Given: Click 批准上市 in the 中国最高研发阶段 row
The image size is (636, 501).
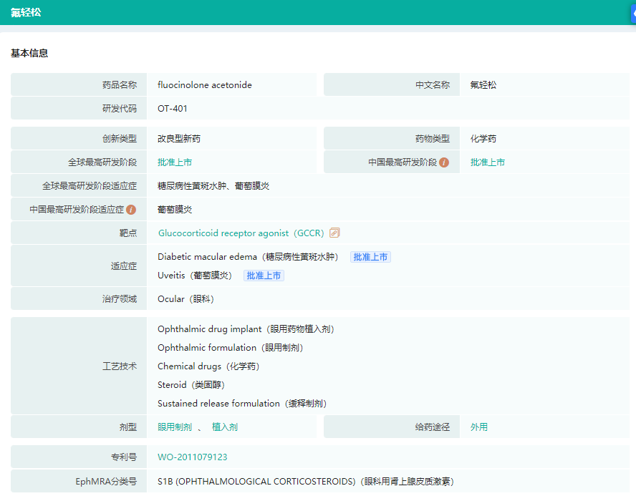Looking at the screenshot, I should [x=488, y=162].
